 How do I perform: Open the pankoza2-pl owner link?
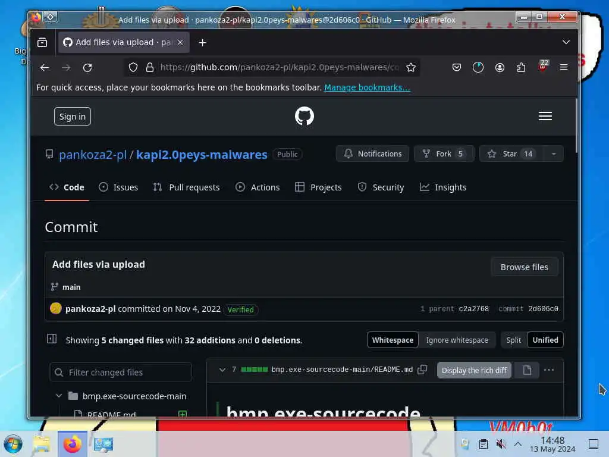click(93, 155)
